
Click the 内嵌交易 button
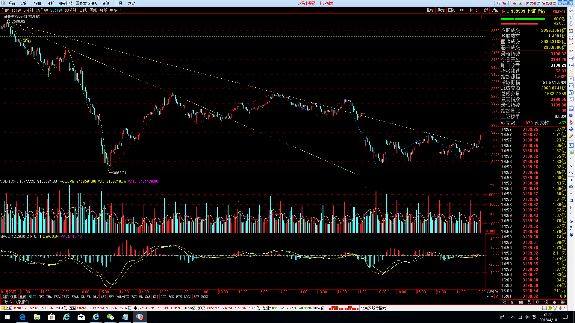533,3
